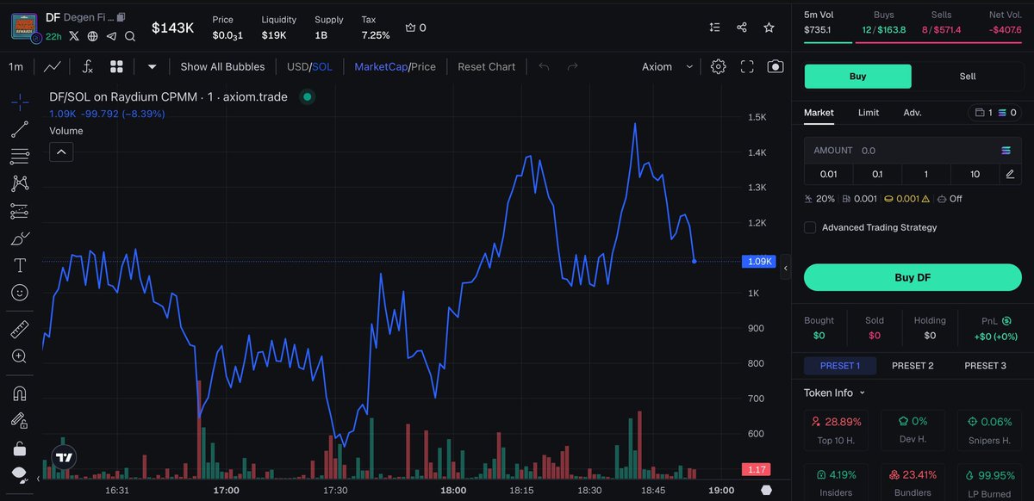This screenshot has width=1034, height=501.
Task: Change the 1m chart interval
Action: 16,66
